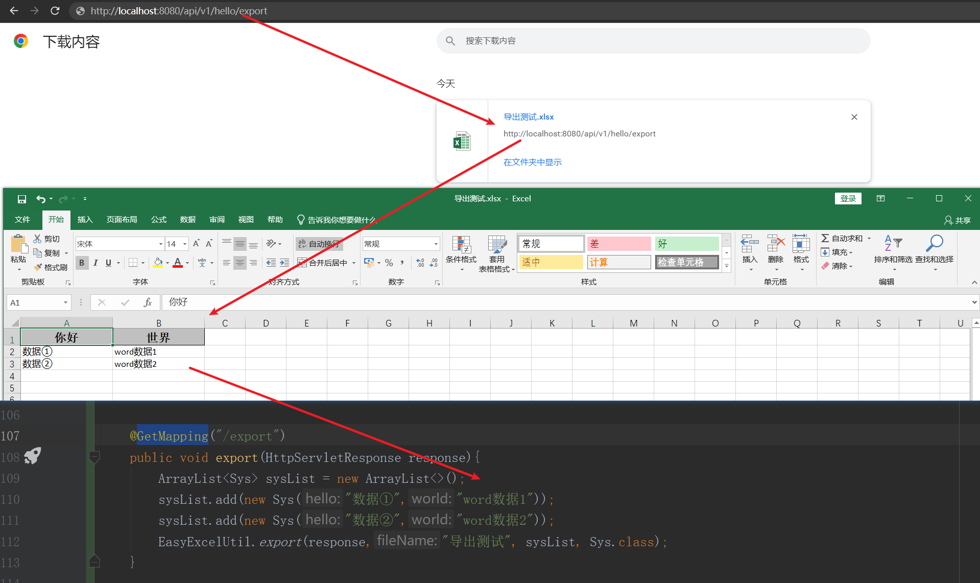The width and height of the screenshot is (980, 583).
Task: Click the Login (登录) button in Excel
Action: coord(848,198)
